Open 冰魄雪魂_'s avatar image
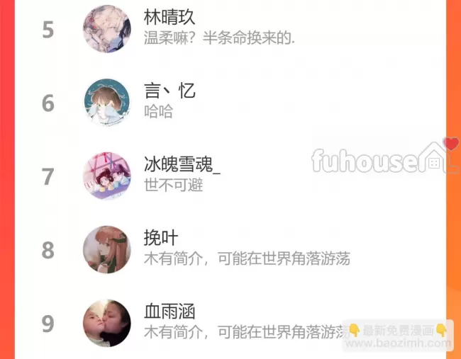This screenshot has width=461, height=359. coord(107,176)
